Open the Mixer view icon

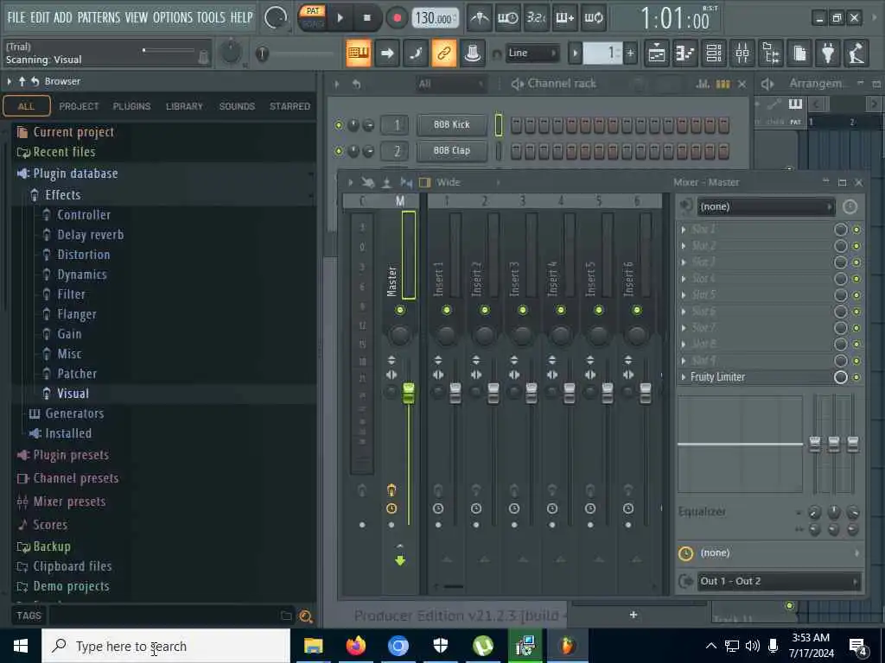point(742,54)
